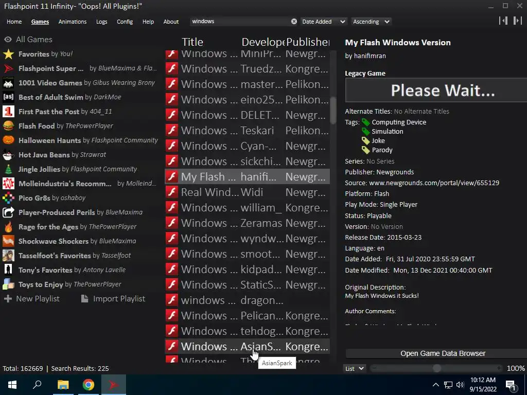Click New Playlist button

click(32, 299)
